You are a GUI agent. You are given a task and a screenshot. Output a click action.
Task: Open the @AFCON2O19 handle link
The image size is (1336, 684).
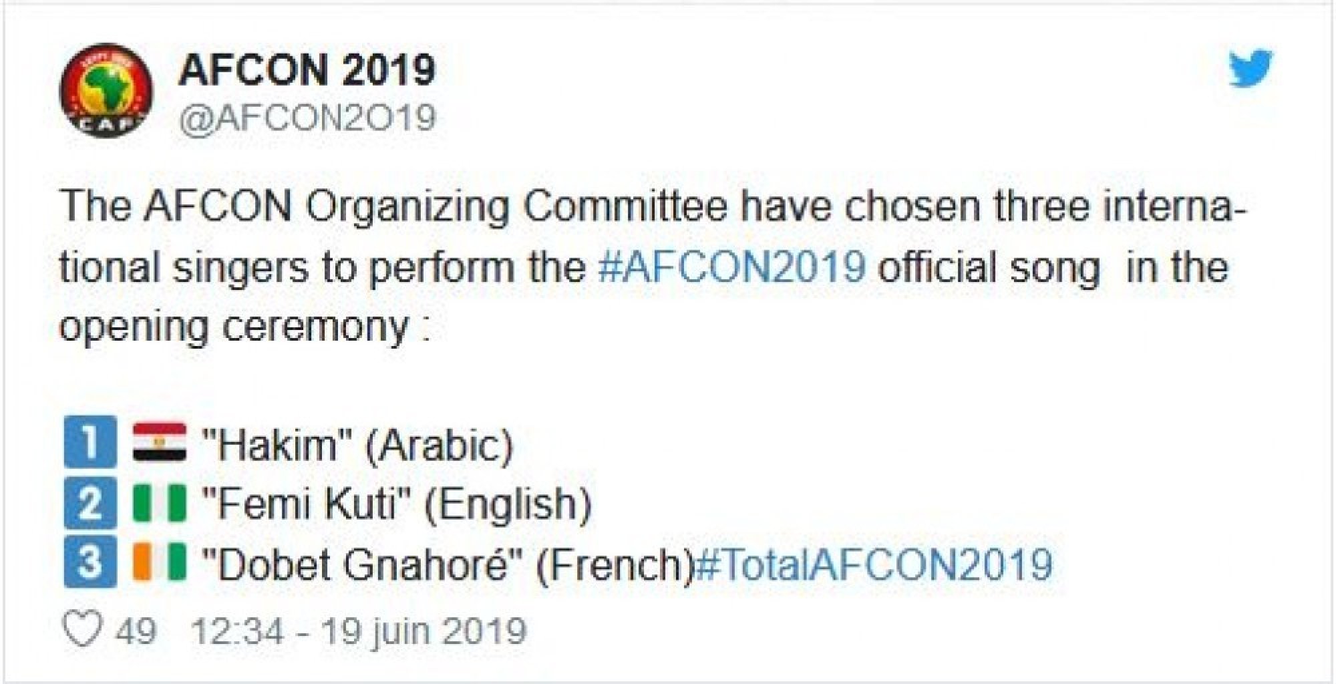(306, 118)
